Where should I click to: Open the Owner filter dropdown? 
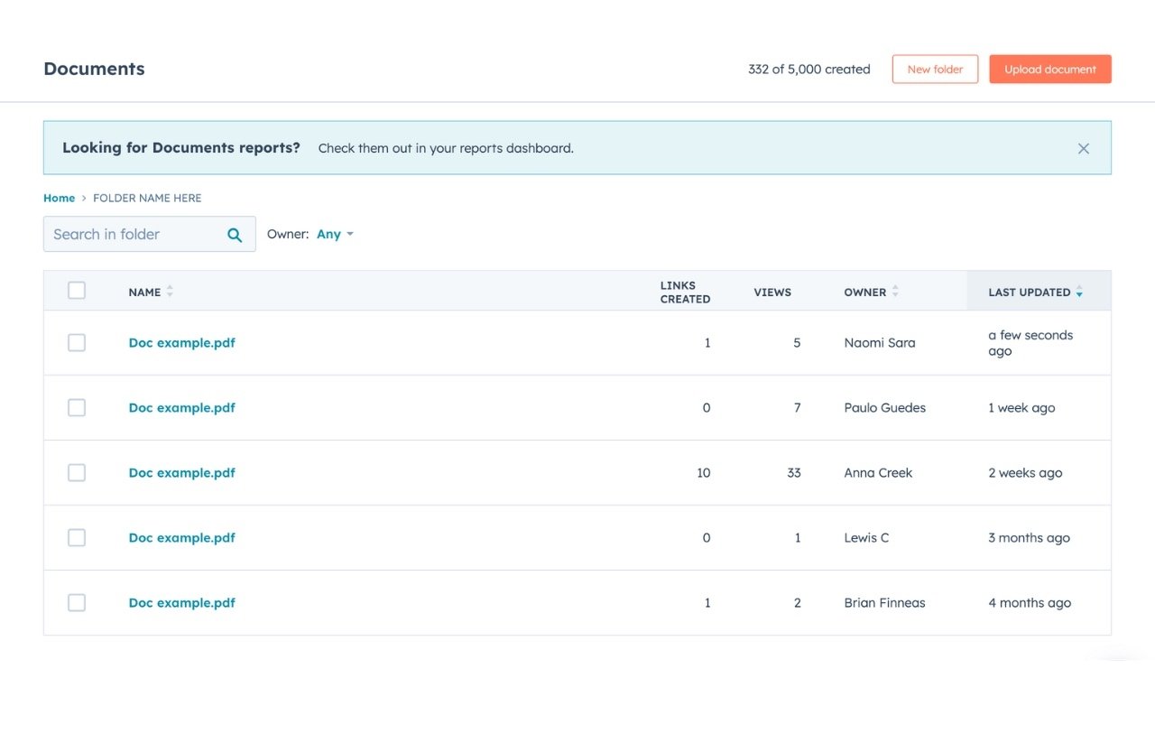point(335,234)
